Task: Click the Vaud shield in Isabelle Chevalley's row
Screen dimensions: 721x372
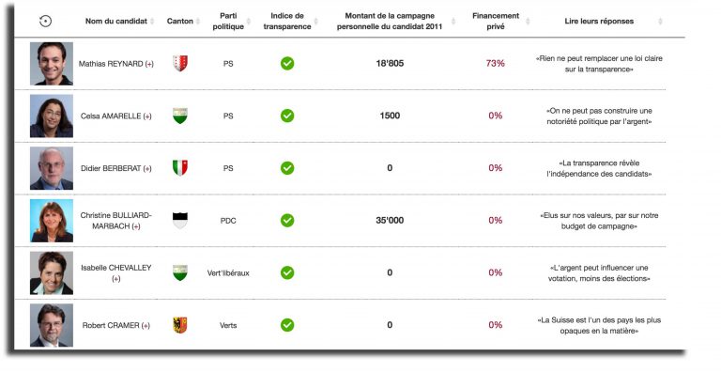Action: pyautogui.click(x=180, y=272)
